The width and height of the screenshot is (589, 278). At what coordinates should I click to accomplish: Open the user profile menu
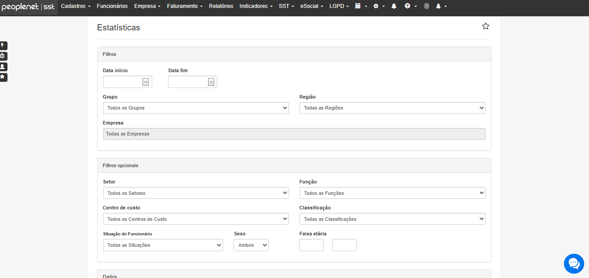pos(441,6)
